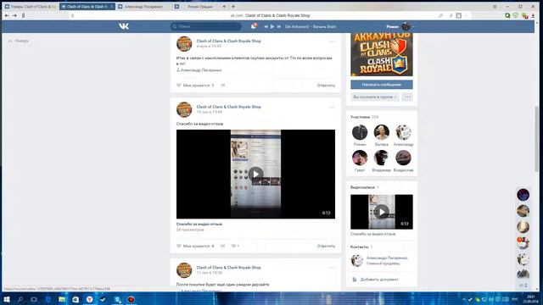Skip to previous track in VK header player
The image size is (543, 305).
coord(266,26)
